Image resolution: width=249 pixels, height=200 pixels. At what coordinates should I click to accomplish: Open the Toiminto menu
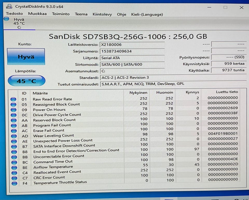click(x=61, y=14)
